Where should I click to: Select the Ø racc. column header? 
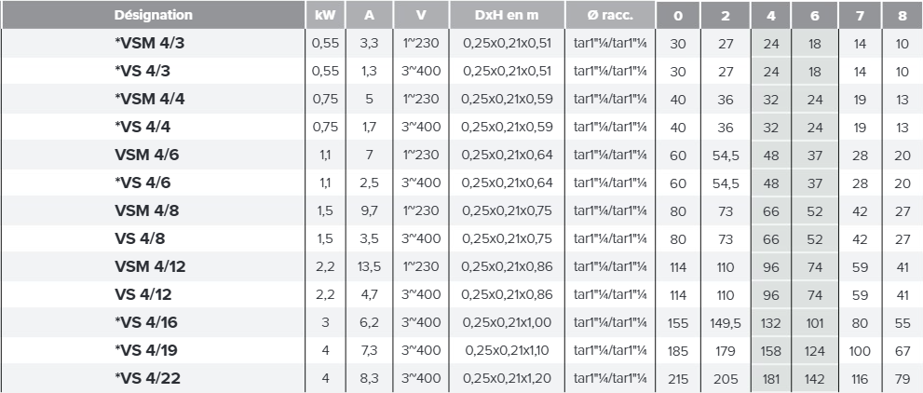coord(610,15)
